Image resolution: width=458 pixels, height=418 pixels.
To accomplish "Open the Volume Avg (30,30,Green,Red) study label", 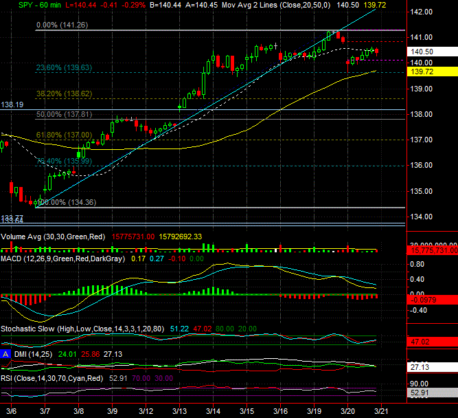I will 53,236.
